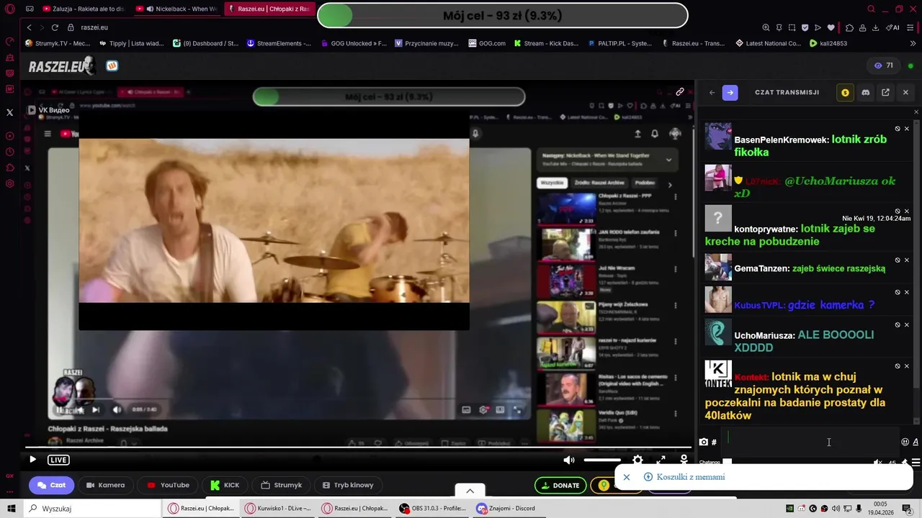The width and height of the screenshot is (922, 518).
Task: Open Opera tab search magnifier
Action: (x=871, y=9)
